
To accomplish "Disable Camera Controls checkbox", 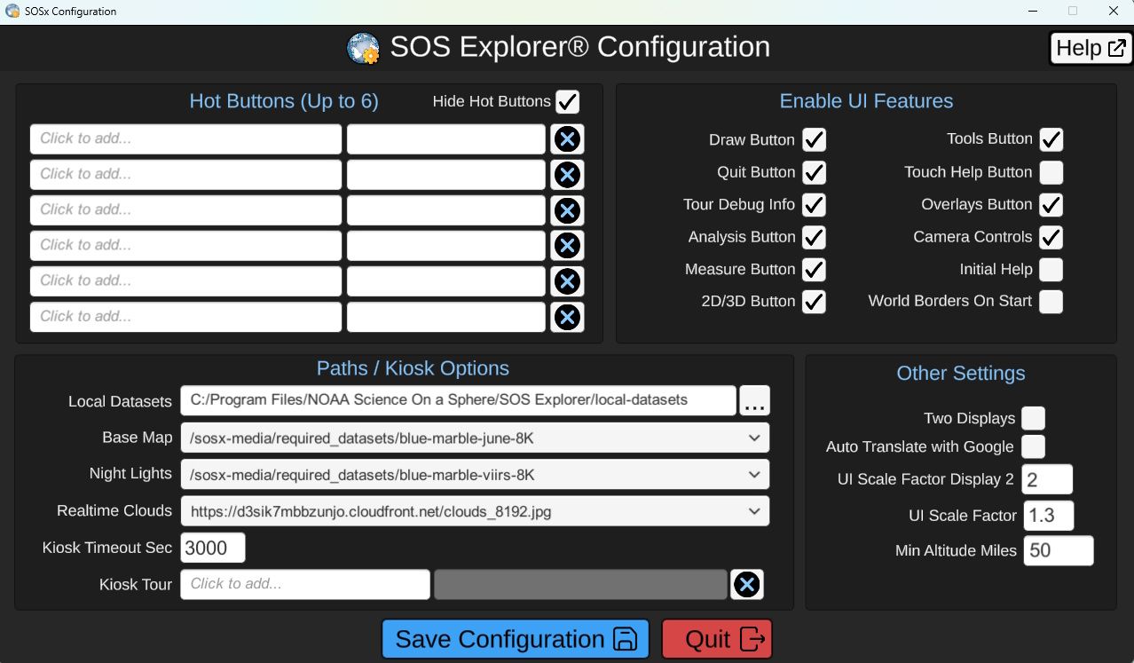I will coord(1051,237).
